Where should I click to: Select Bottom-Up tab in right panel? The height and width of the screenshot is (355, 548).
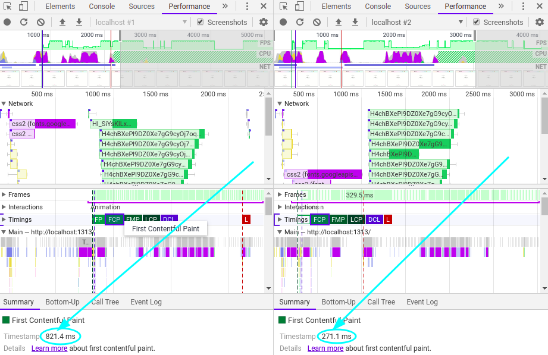[339, 302]
